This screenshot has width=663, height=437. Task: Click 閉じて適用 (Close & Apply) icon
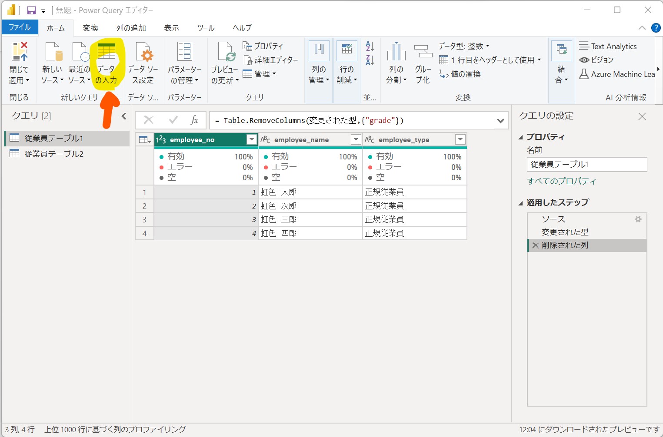point(19,52)
